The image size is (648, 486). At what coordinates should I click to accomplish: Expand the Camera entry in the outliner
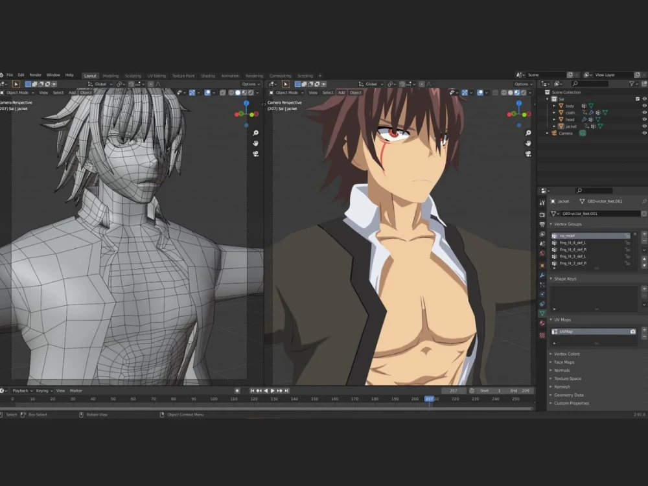[548, 133]
